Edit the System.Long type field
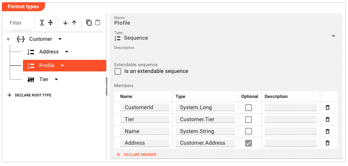Viewport: 348px width, 166px height. coord(205,107)
